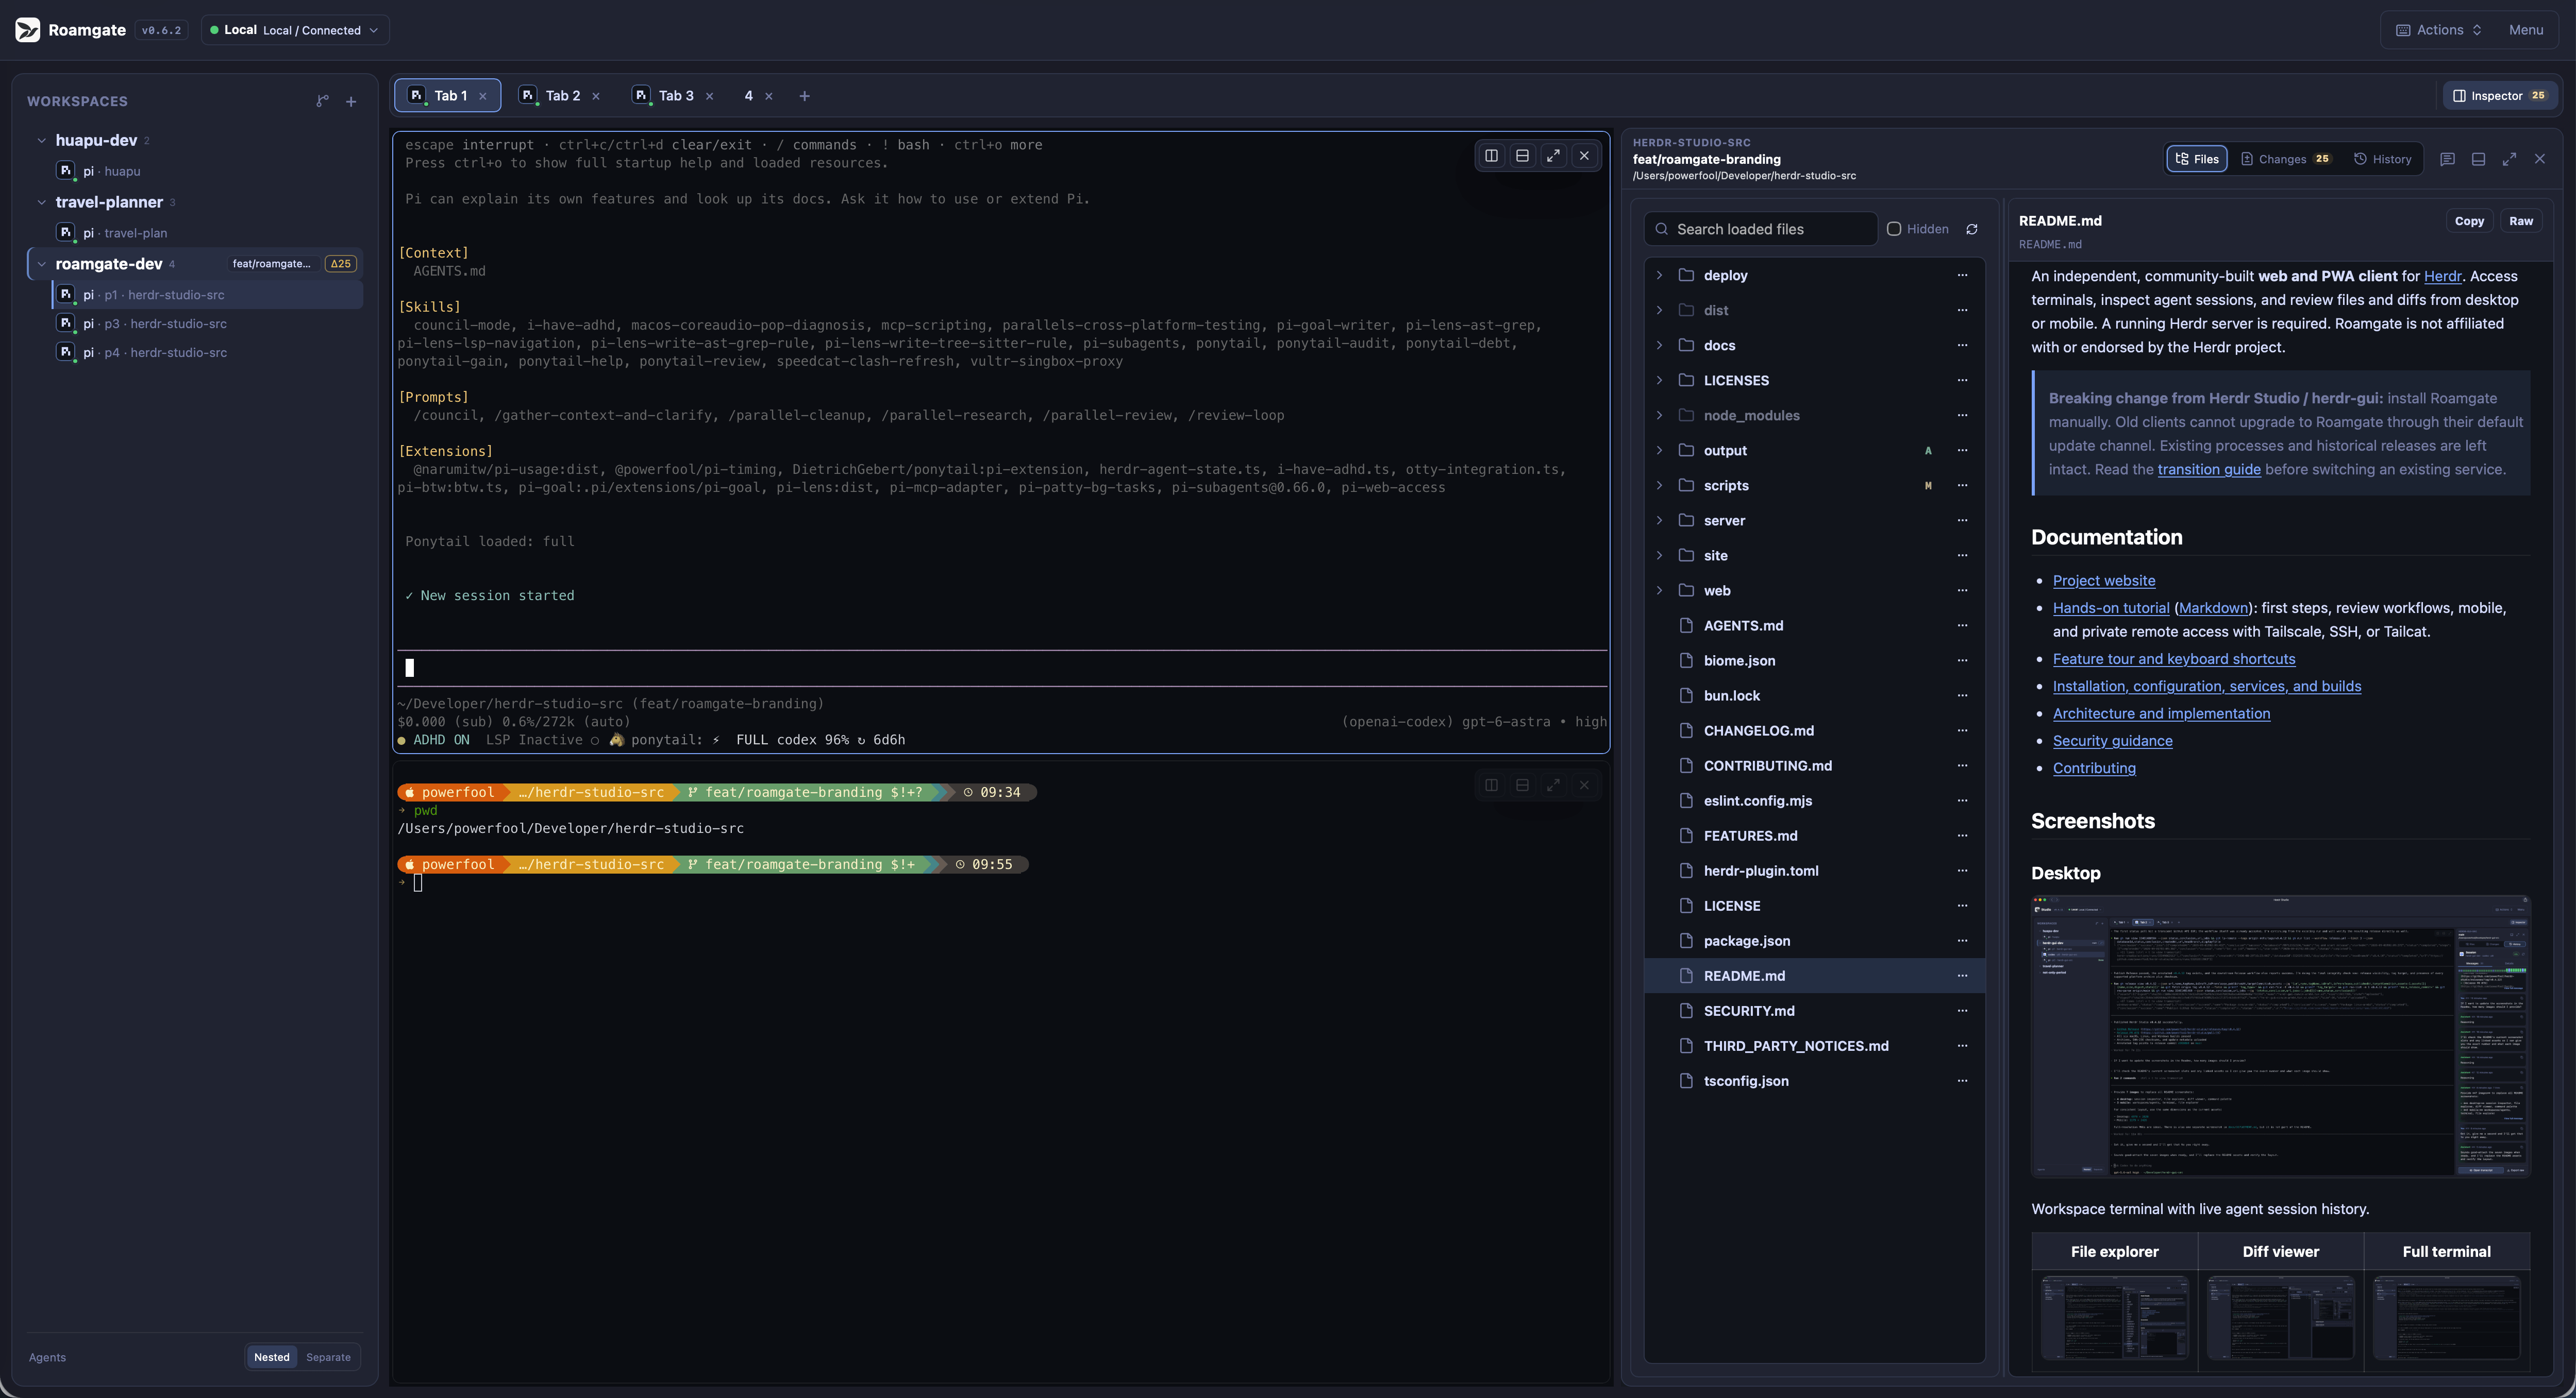Open more options for tsconfig.json
This screenshot has height=1398, width=2576.
(1962, 1080)
